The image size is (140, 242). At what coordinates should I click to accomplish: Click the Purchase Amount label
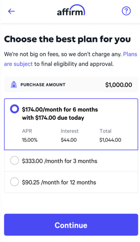tap(43, 85)
